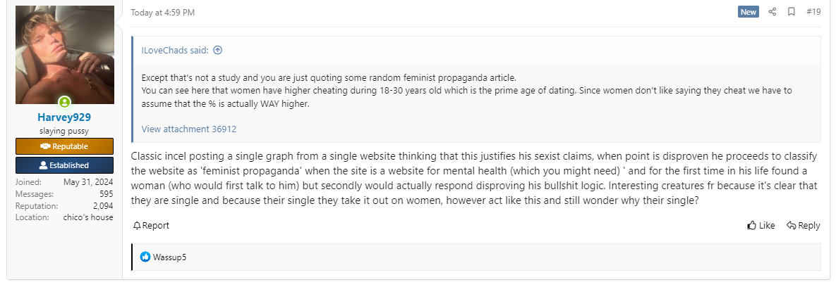
Task: Click the Established badge
Action: point(64,165)
